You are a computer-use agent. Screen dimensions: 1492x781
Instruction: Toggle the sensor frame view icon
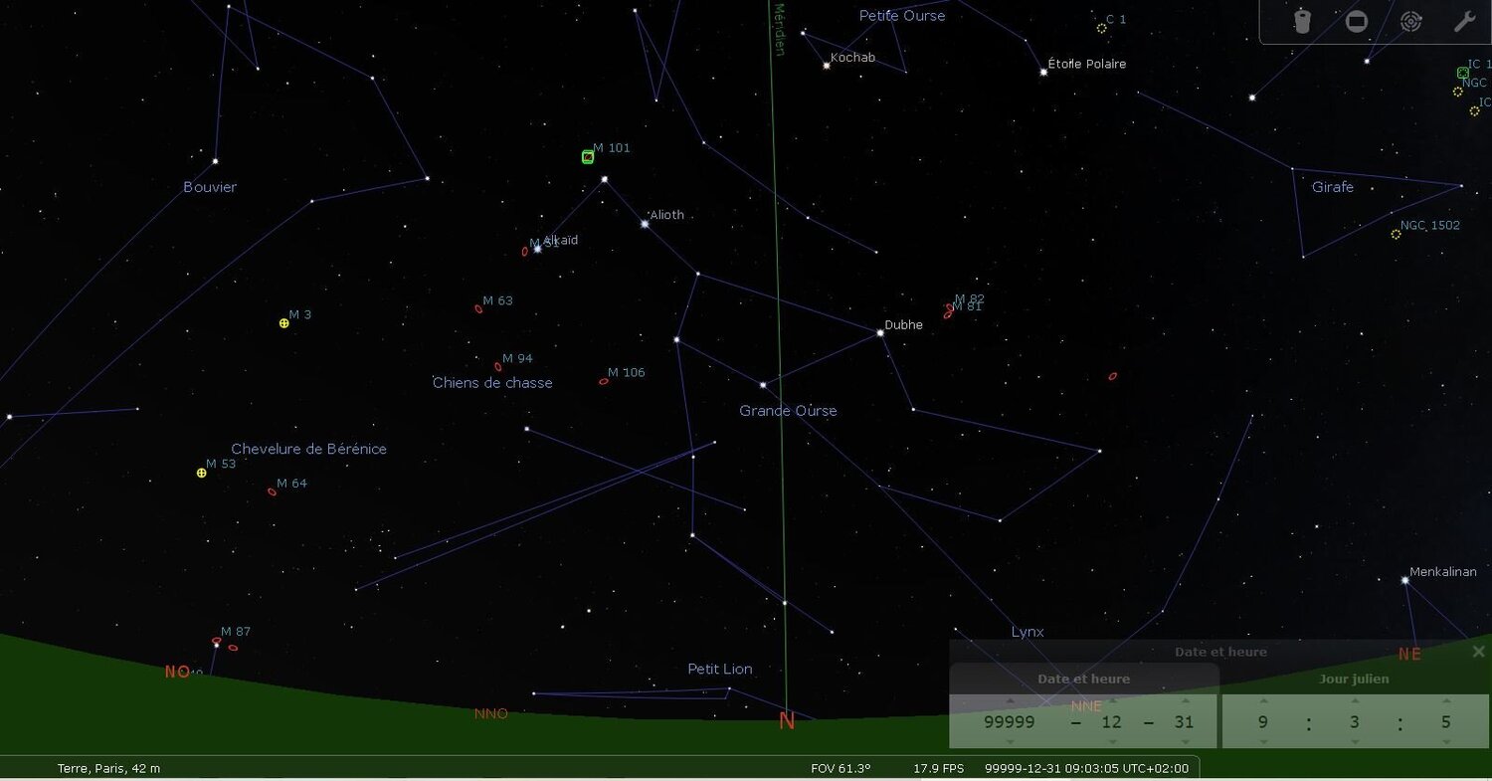[x=1357, y=21]
